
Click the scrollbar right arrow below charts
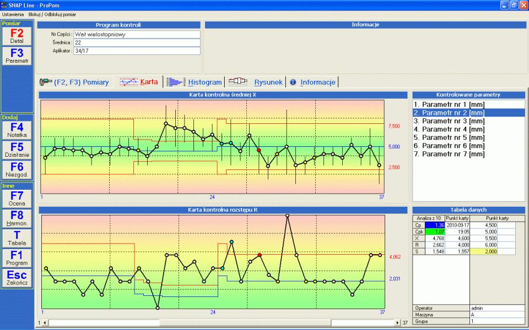click(397, 323)
